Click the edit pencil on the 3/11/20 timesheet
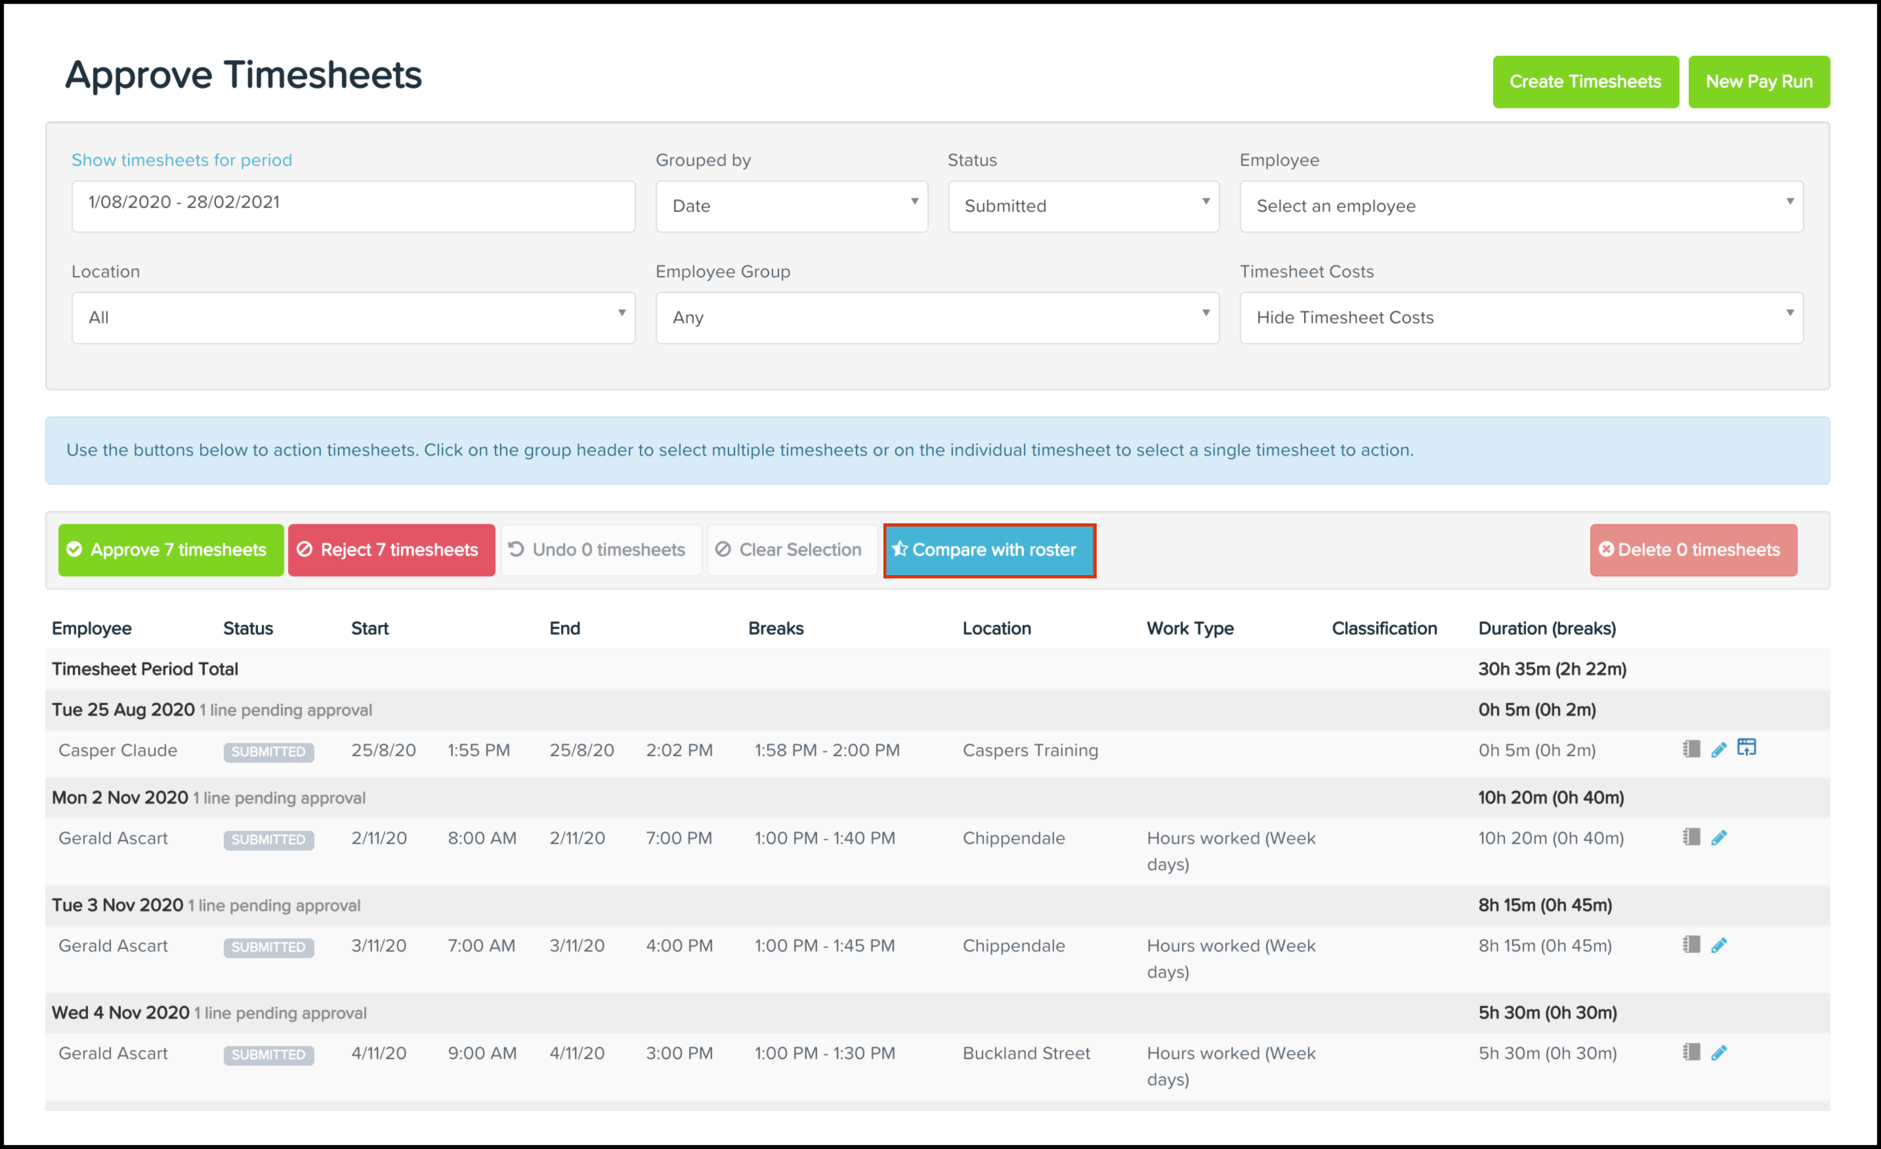 [x=1718, y=945]
